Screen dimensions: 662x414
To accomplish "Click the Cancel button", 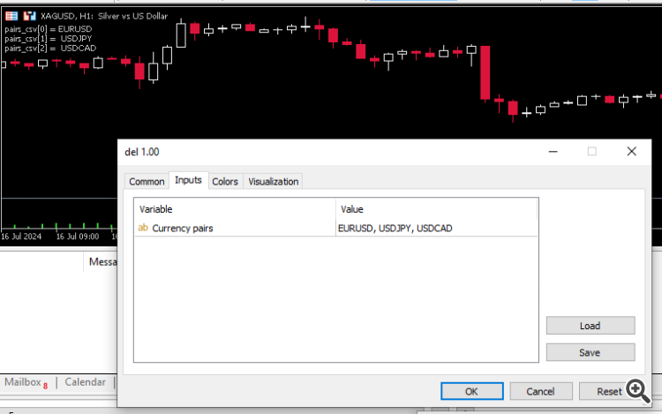I will click(x=540, y=391).
